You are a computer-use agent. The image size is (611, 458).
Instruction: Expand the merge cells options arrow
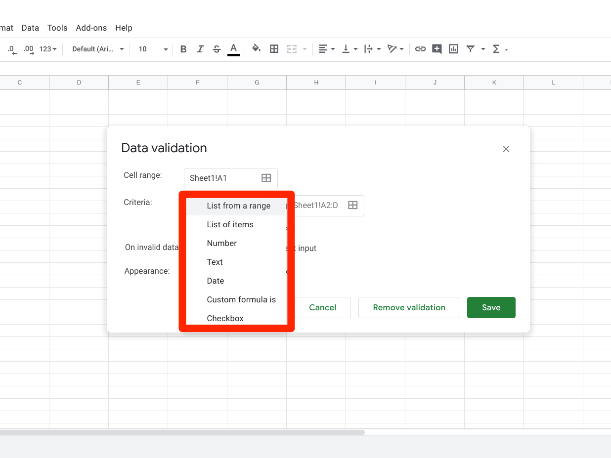[305, 49]
